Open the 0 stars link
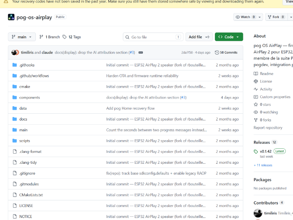The width and height of the screenshot is (293, 220). pyautogui.click(x=265, y=105)
